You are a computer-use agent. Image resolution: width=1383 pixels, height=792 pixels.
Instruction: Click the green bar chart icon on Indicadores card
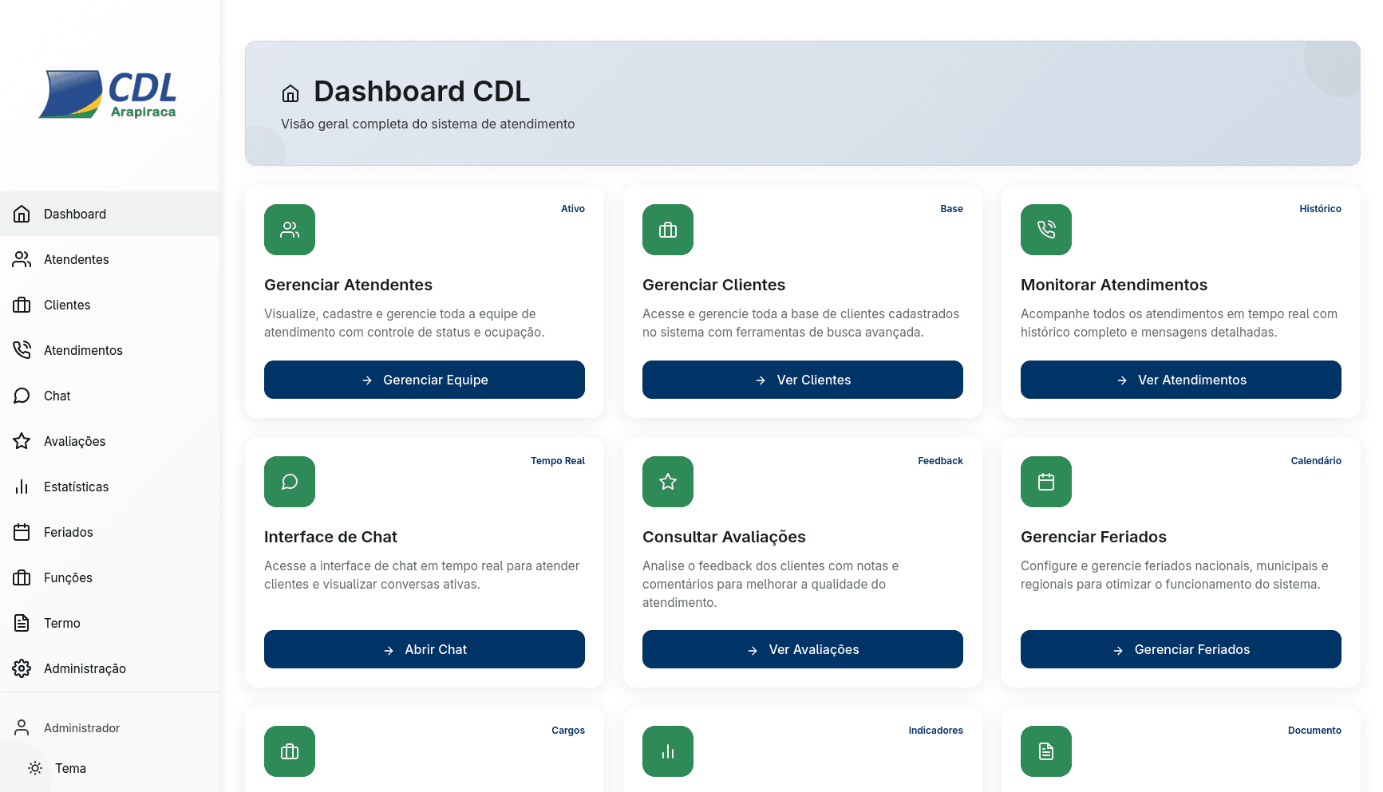[668, 751]
